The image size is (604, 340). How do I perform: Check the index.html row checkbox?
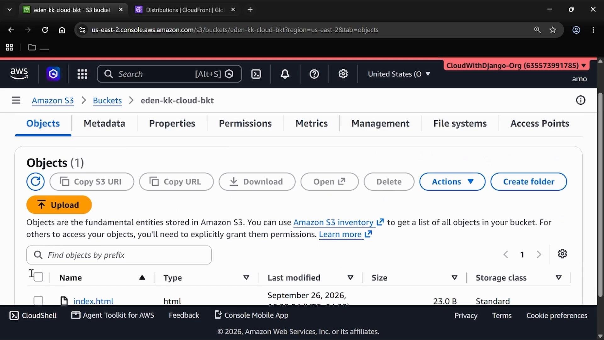click(x=38, y=301)
